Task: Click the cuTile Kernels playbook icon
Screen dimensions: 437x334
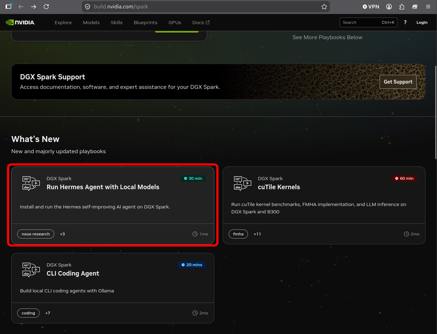Action: point(243,183)
